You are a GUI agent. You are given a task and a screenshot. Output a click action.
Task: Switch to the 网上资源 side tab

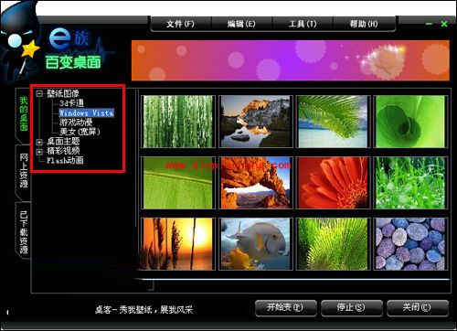pos(24,171)
